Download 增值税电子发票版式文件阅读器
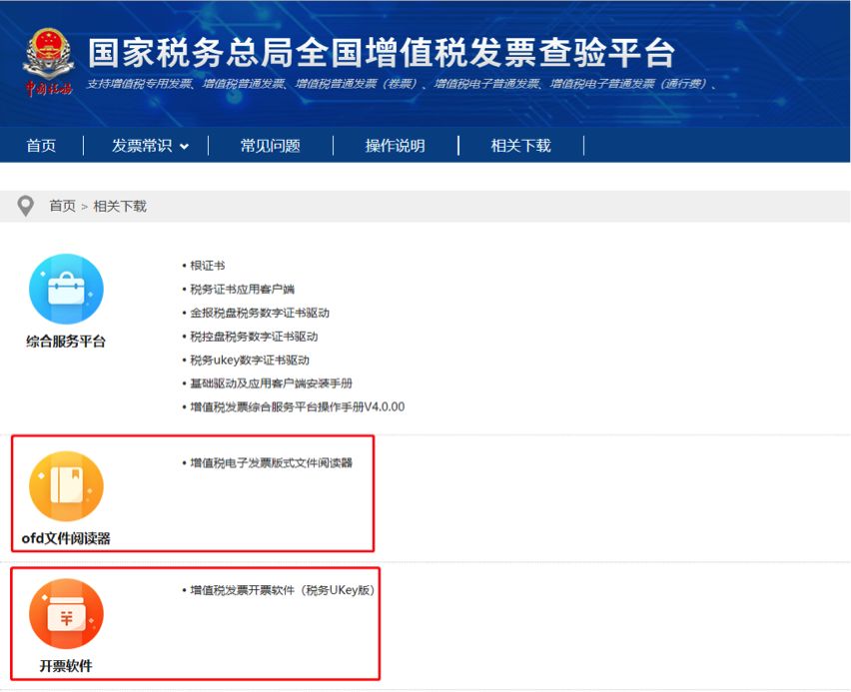851x692 pixels. [x=271, y=463]
